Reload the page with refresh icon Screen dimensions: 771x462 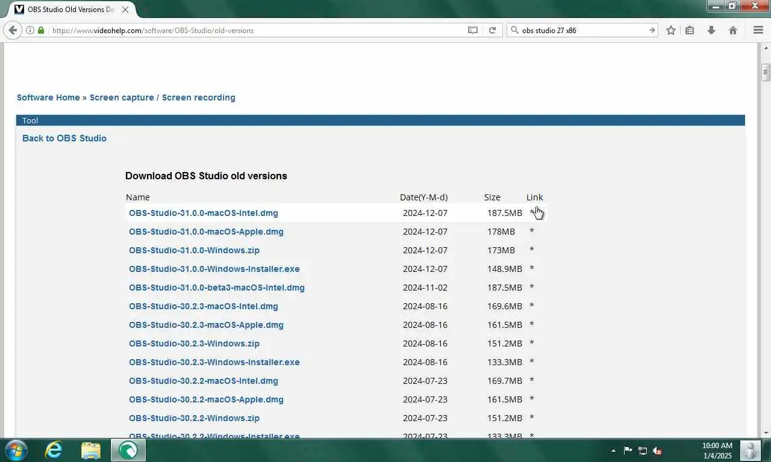coord(492,30)
